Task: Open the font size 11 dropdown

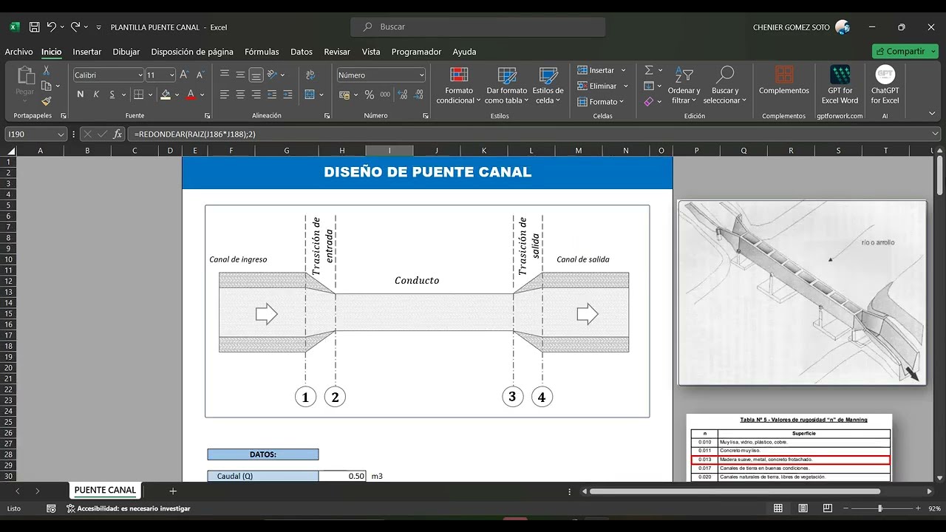Action: (x=171, y=75)
